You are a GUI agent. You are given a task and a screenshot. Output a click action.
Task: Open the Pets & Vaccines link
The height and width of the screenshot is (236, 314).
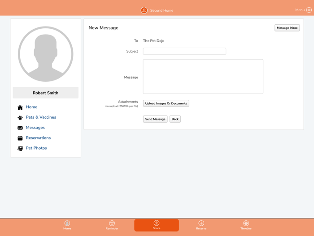(41, 117)
